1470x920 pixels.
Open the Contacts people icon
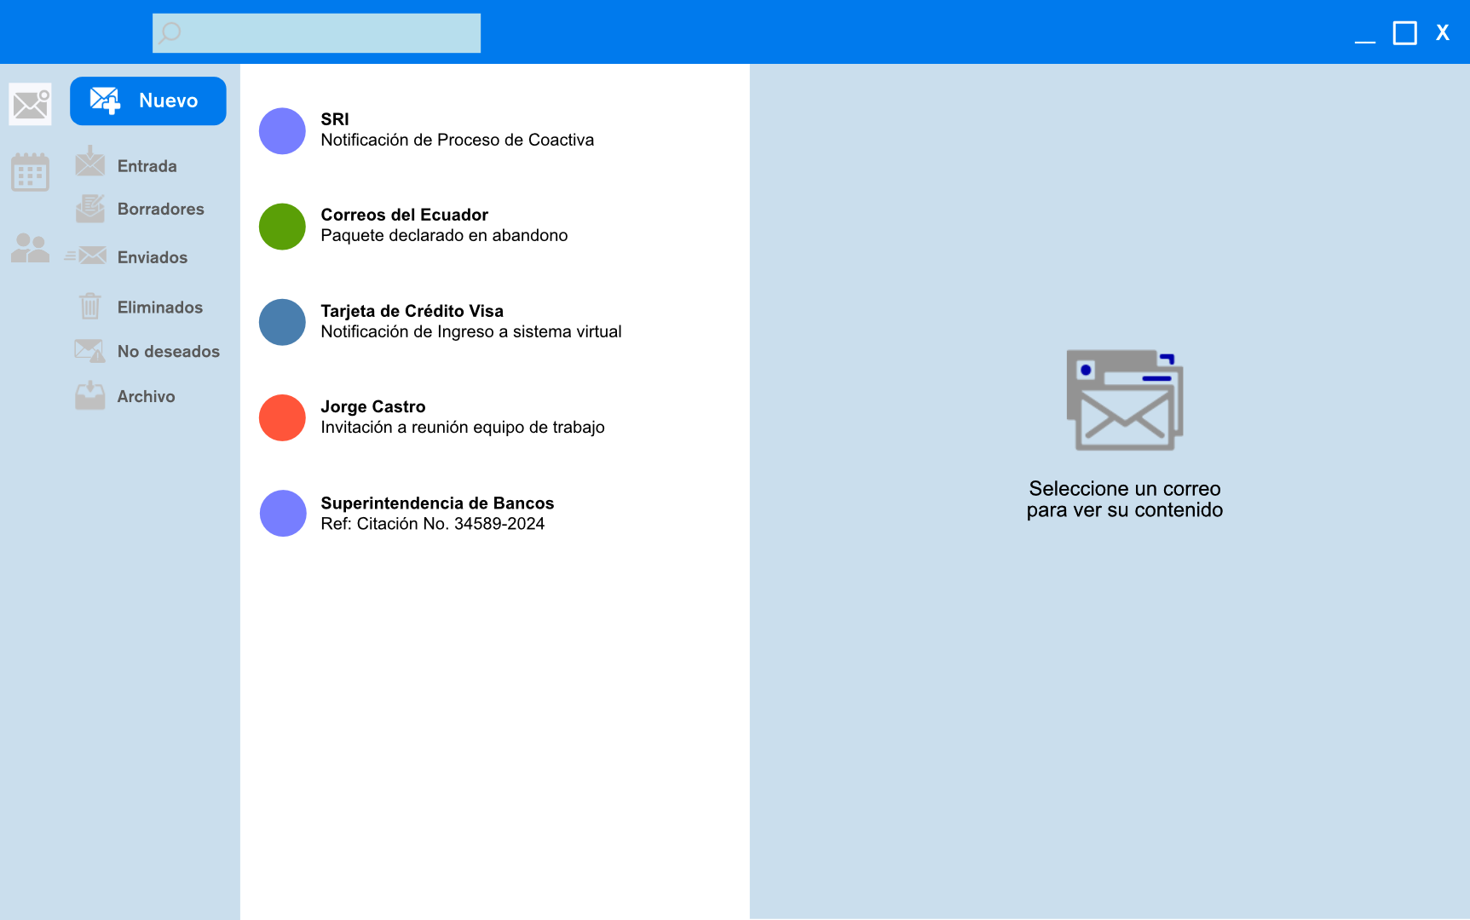31,248
